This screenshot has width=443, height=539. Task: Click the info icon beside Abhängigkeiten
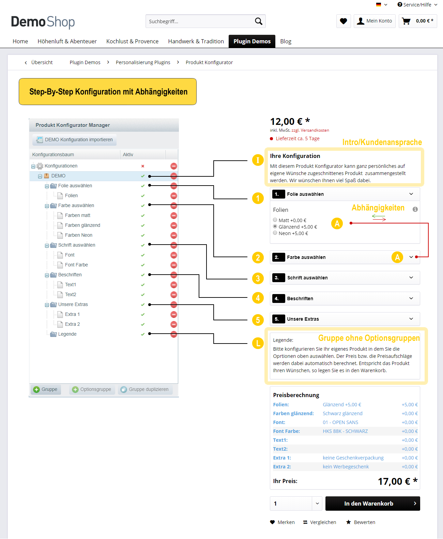click(415, 209)
